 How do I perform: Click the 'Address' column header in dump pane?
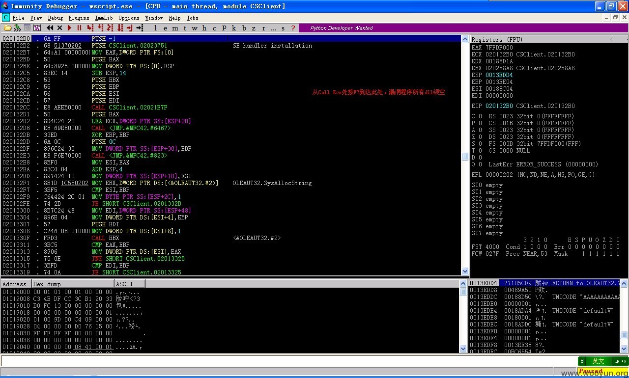[16, 284]
